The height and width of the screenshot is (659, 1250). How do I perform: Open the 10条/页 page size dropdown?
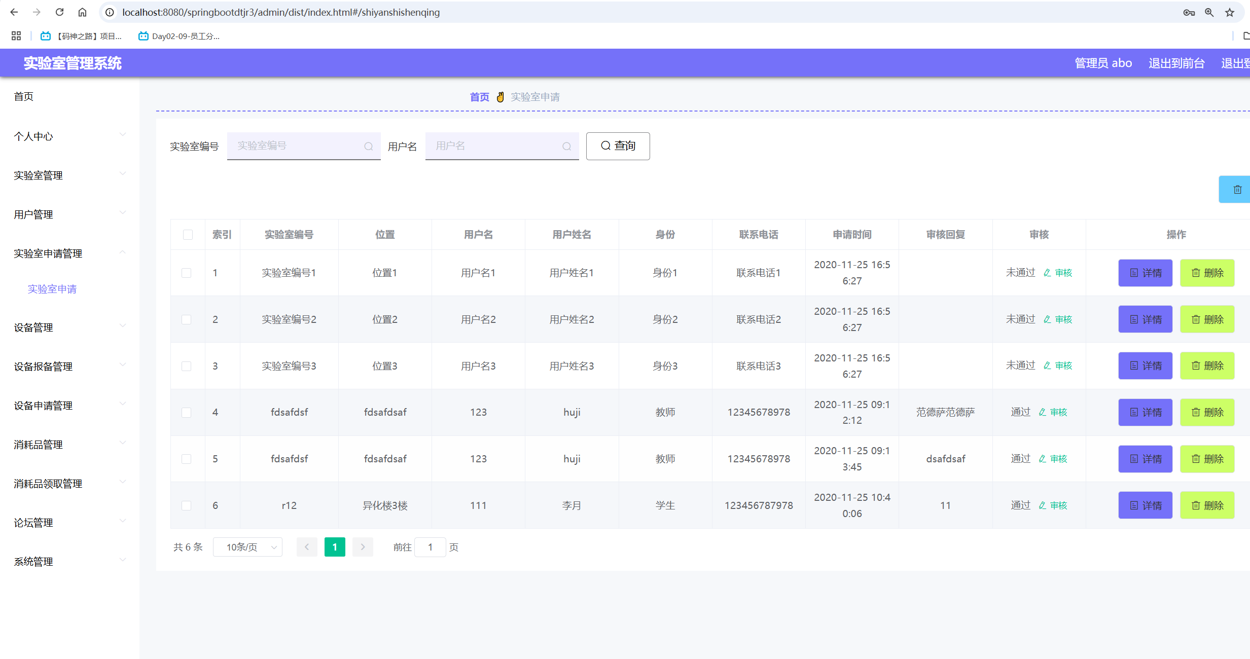pyautogui.click(x=247, y=547)
